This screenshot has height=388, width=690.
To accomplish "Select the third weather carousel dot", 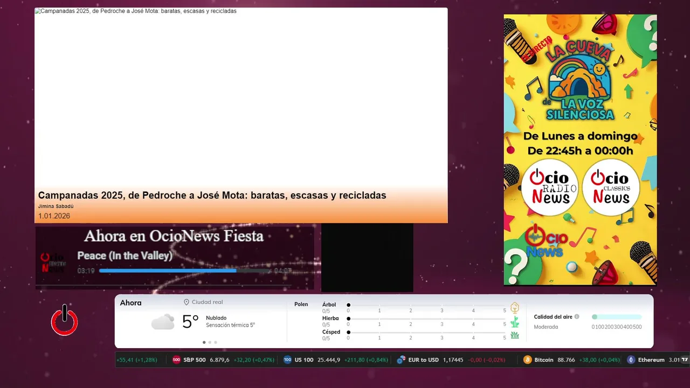I will pyautogui.click(x=216, y=342).
